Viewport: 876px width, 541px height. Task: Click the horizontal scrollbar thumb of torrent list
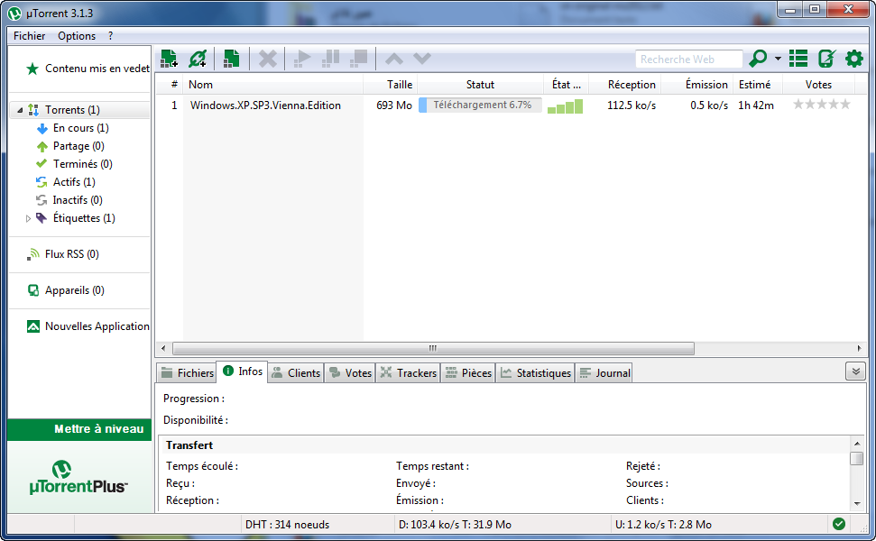click(x=434, y=348)
